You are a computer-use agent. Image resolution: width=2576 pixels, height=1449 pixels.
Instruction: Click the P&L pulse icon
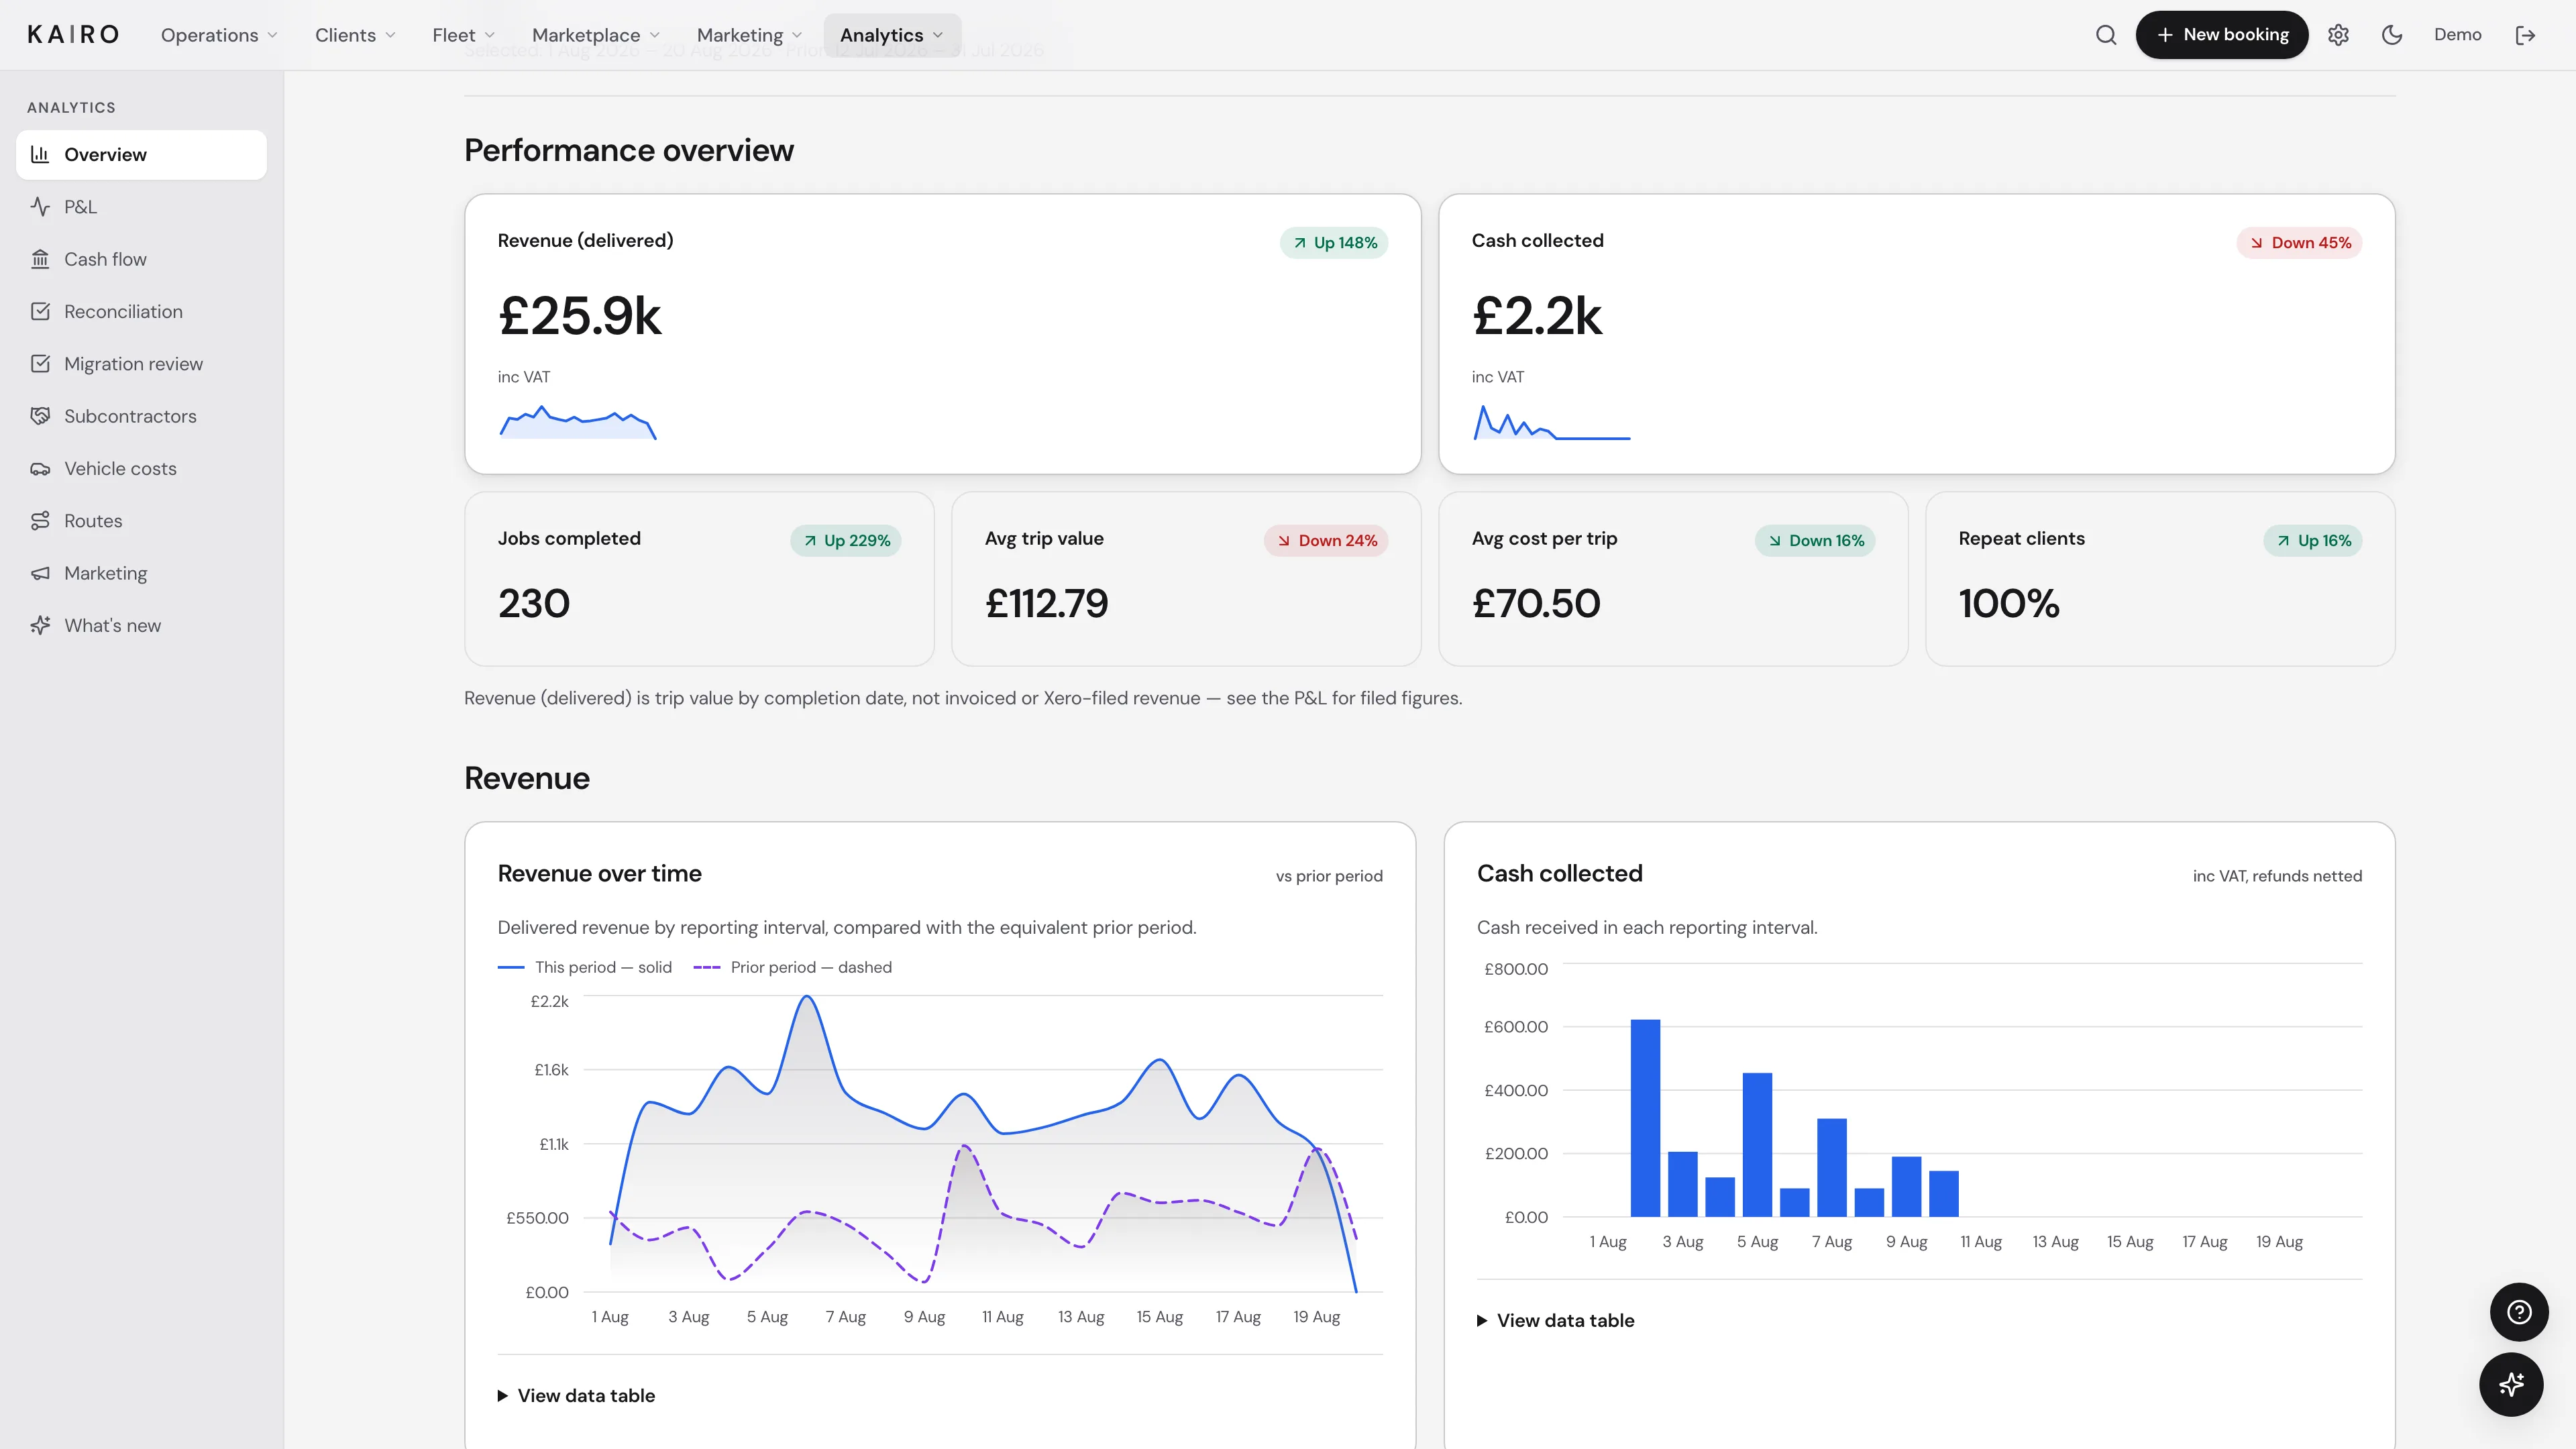tap(40, 207)
